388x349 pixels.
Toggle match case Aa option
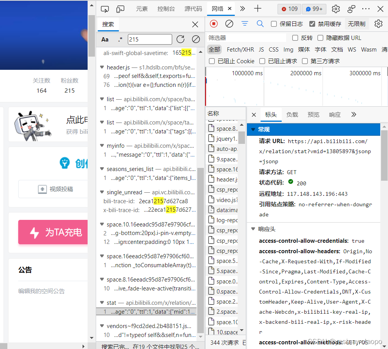pyautogui.click(x=105, y=39)
